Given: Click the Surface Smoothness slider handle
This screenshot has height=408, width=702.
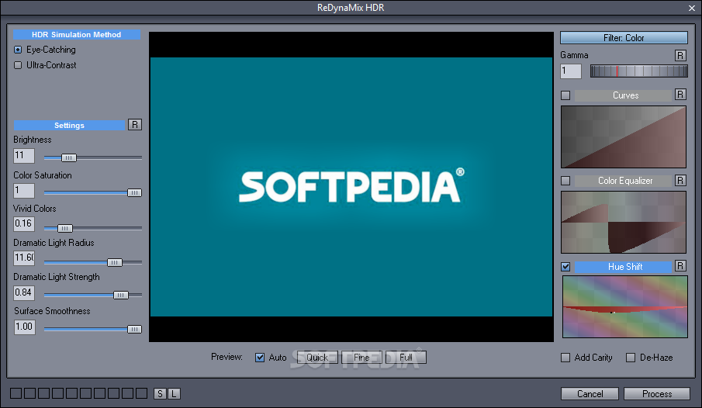Looking at the screenshot, I should pyautogui.click(x=134, y=329).
